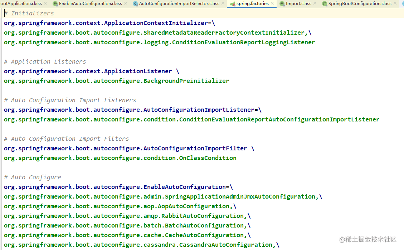Click the SpringApplicationAdminJmxAutoConfiguration line
The image size is (404, 250).
(163, 197)
